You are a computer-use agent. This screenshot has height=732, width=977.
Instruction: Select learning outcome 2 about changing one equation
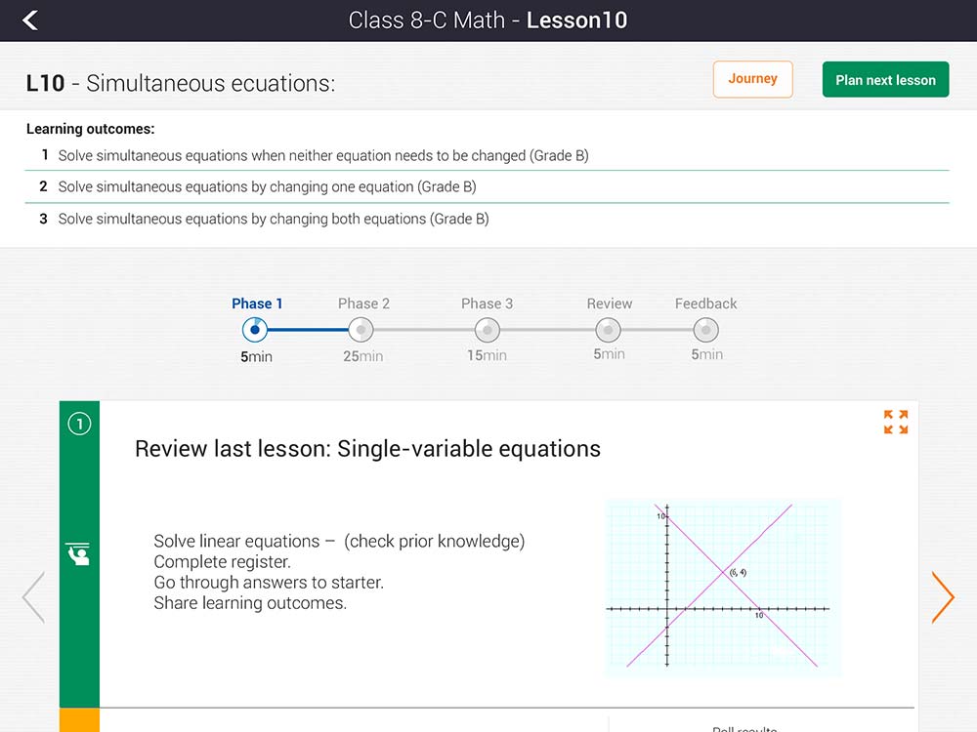tap(267, 186)
